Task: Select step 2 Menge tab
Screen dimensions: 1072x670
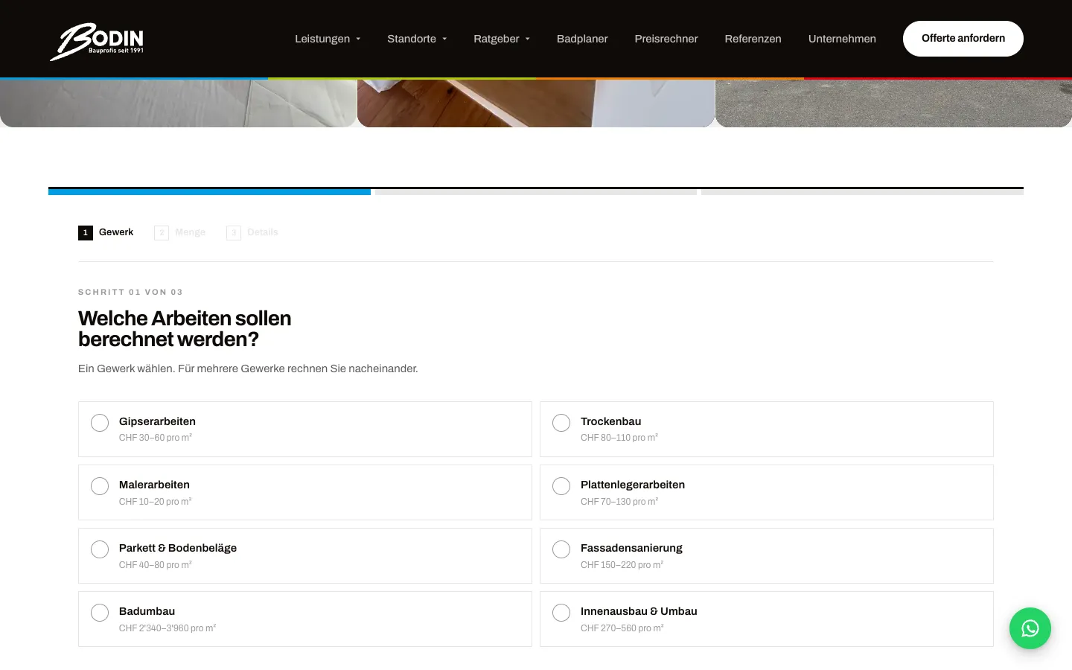Action: pos(179,232)
